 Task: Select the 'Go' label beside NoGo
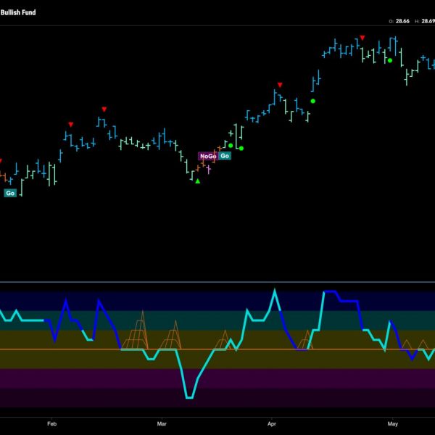point(225,156)
